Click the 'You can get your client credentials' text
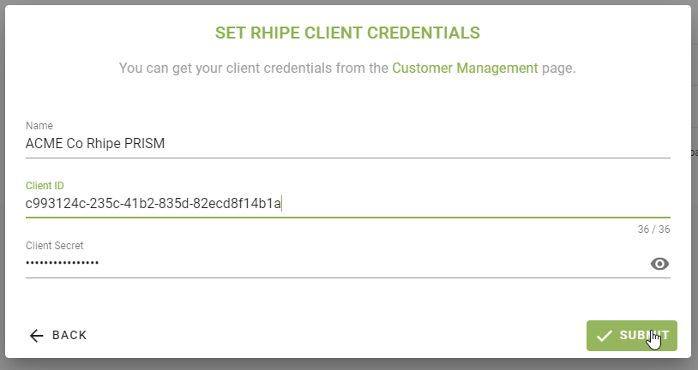The height and width of the screenshot is (370, 698). pyautogui.click(x=253, y=68)
